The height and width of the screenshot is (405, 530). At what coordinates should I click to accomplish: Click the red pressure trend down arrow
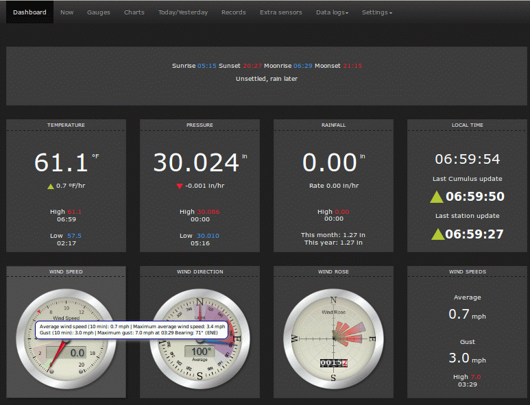(x=180, y=186)
